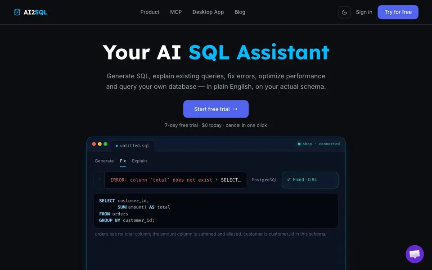Click the yellow window dot in the demo editor
Image resolution: width=432 pixels, height=270 pixels.
pos(100,144)
